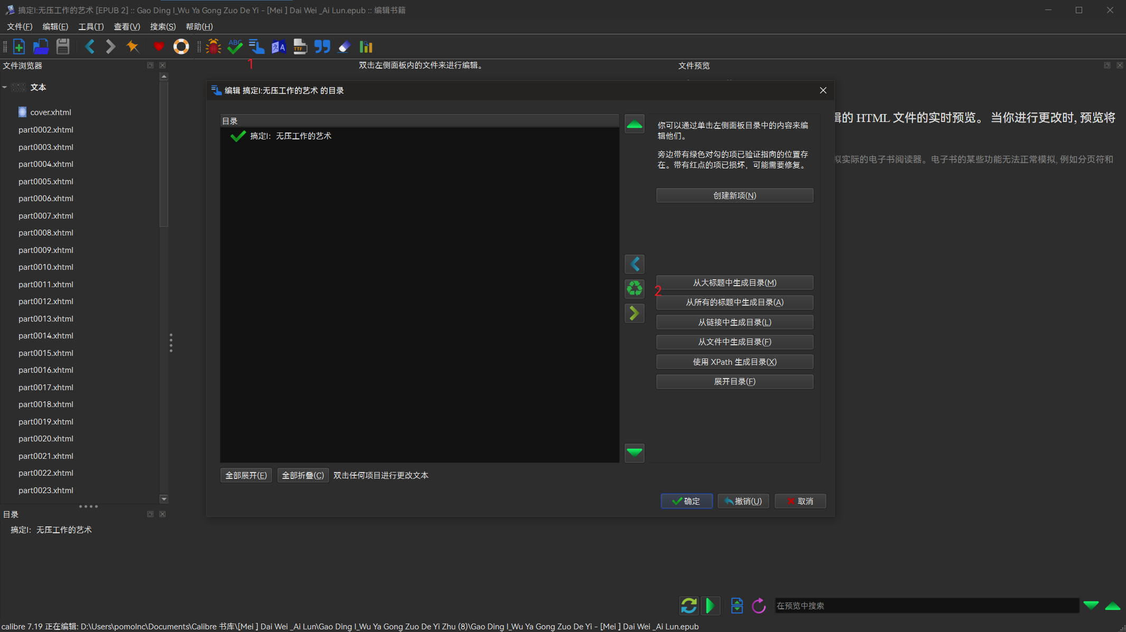Screen dimensions: 1126x632
Task: Click the blue smarten punctuation quotes icon
Action: click(322, 46)
